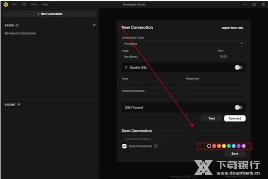268x179 pixels.
Task: Expand the Enable SSL section chevron
Action: click(126, 67)
